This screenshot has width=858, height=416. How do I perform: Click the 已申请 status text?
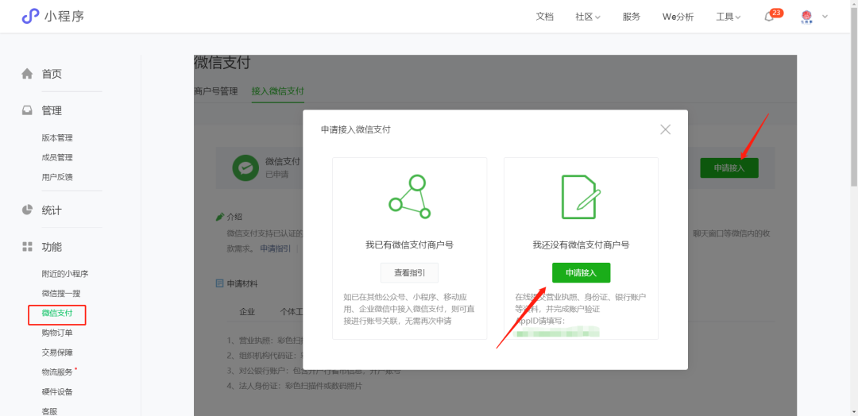point(277,175)
